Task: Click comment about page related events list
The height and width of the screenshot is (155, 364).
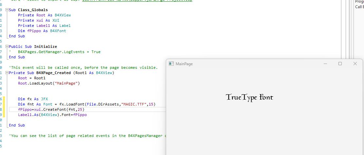Action: click(x=87, y=136)
